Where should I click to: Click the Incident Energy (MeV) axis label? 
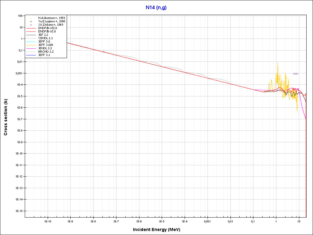(159, 229)
